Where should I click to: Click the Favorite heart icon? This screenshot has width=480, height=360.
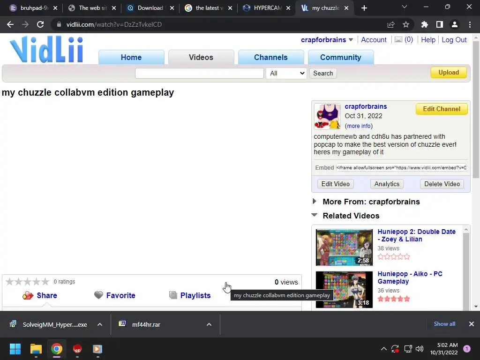(x=98, y=295)
